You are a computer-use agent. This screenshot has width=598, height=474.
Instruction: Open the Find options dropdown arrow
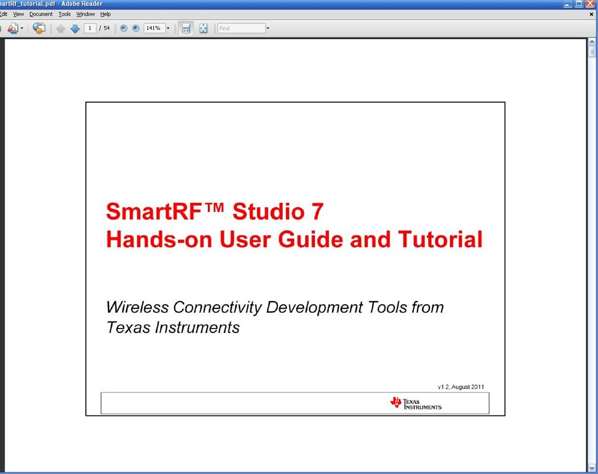[x=268, y=28]
